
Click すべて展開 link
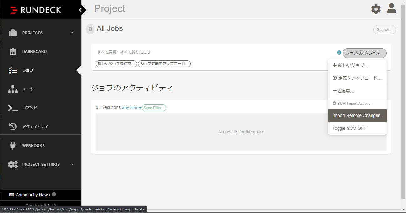tap(107, 52)
